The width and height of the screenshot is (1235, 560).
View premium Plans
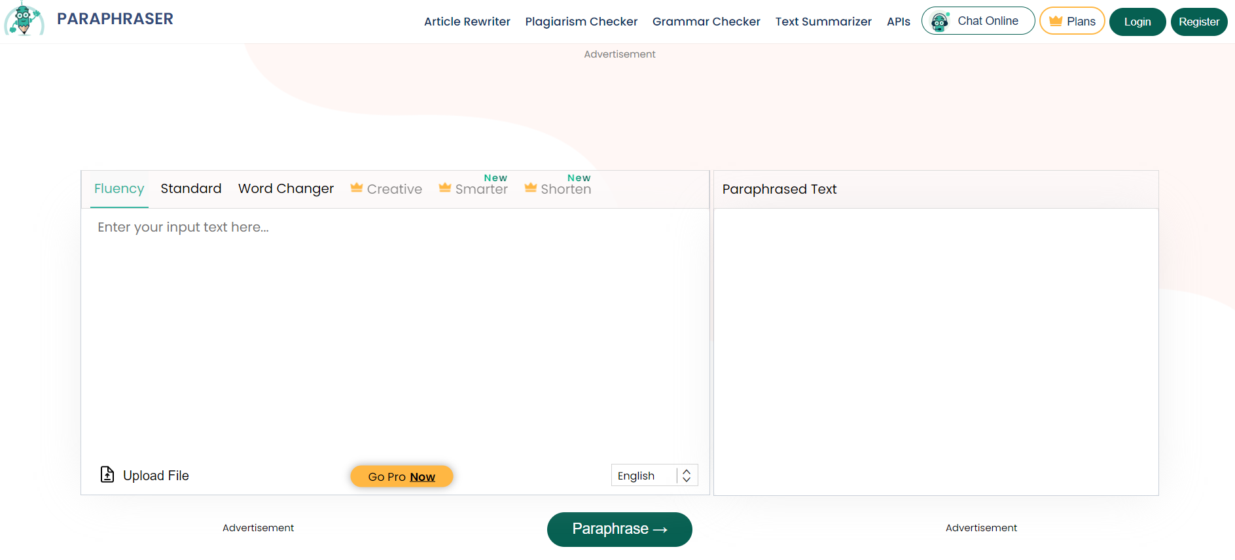[x=1072, y=21]
